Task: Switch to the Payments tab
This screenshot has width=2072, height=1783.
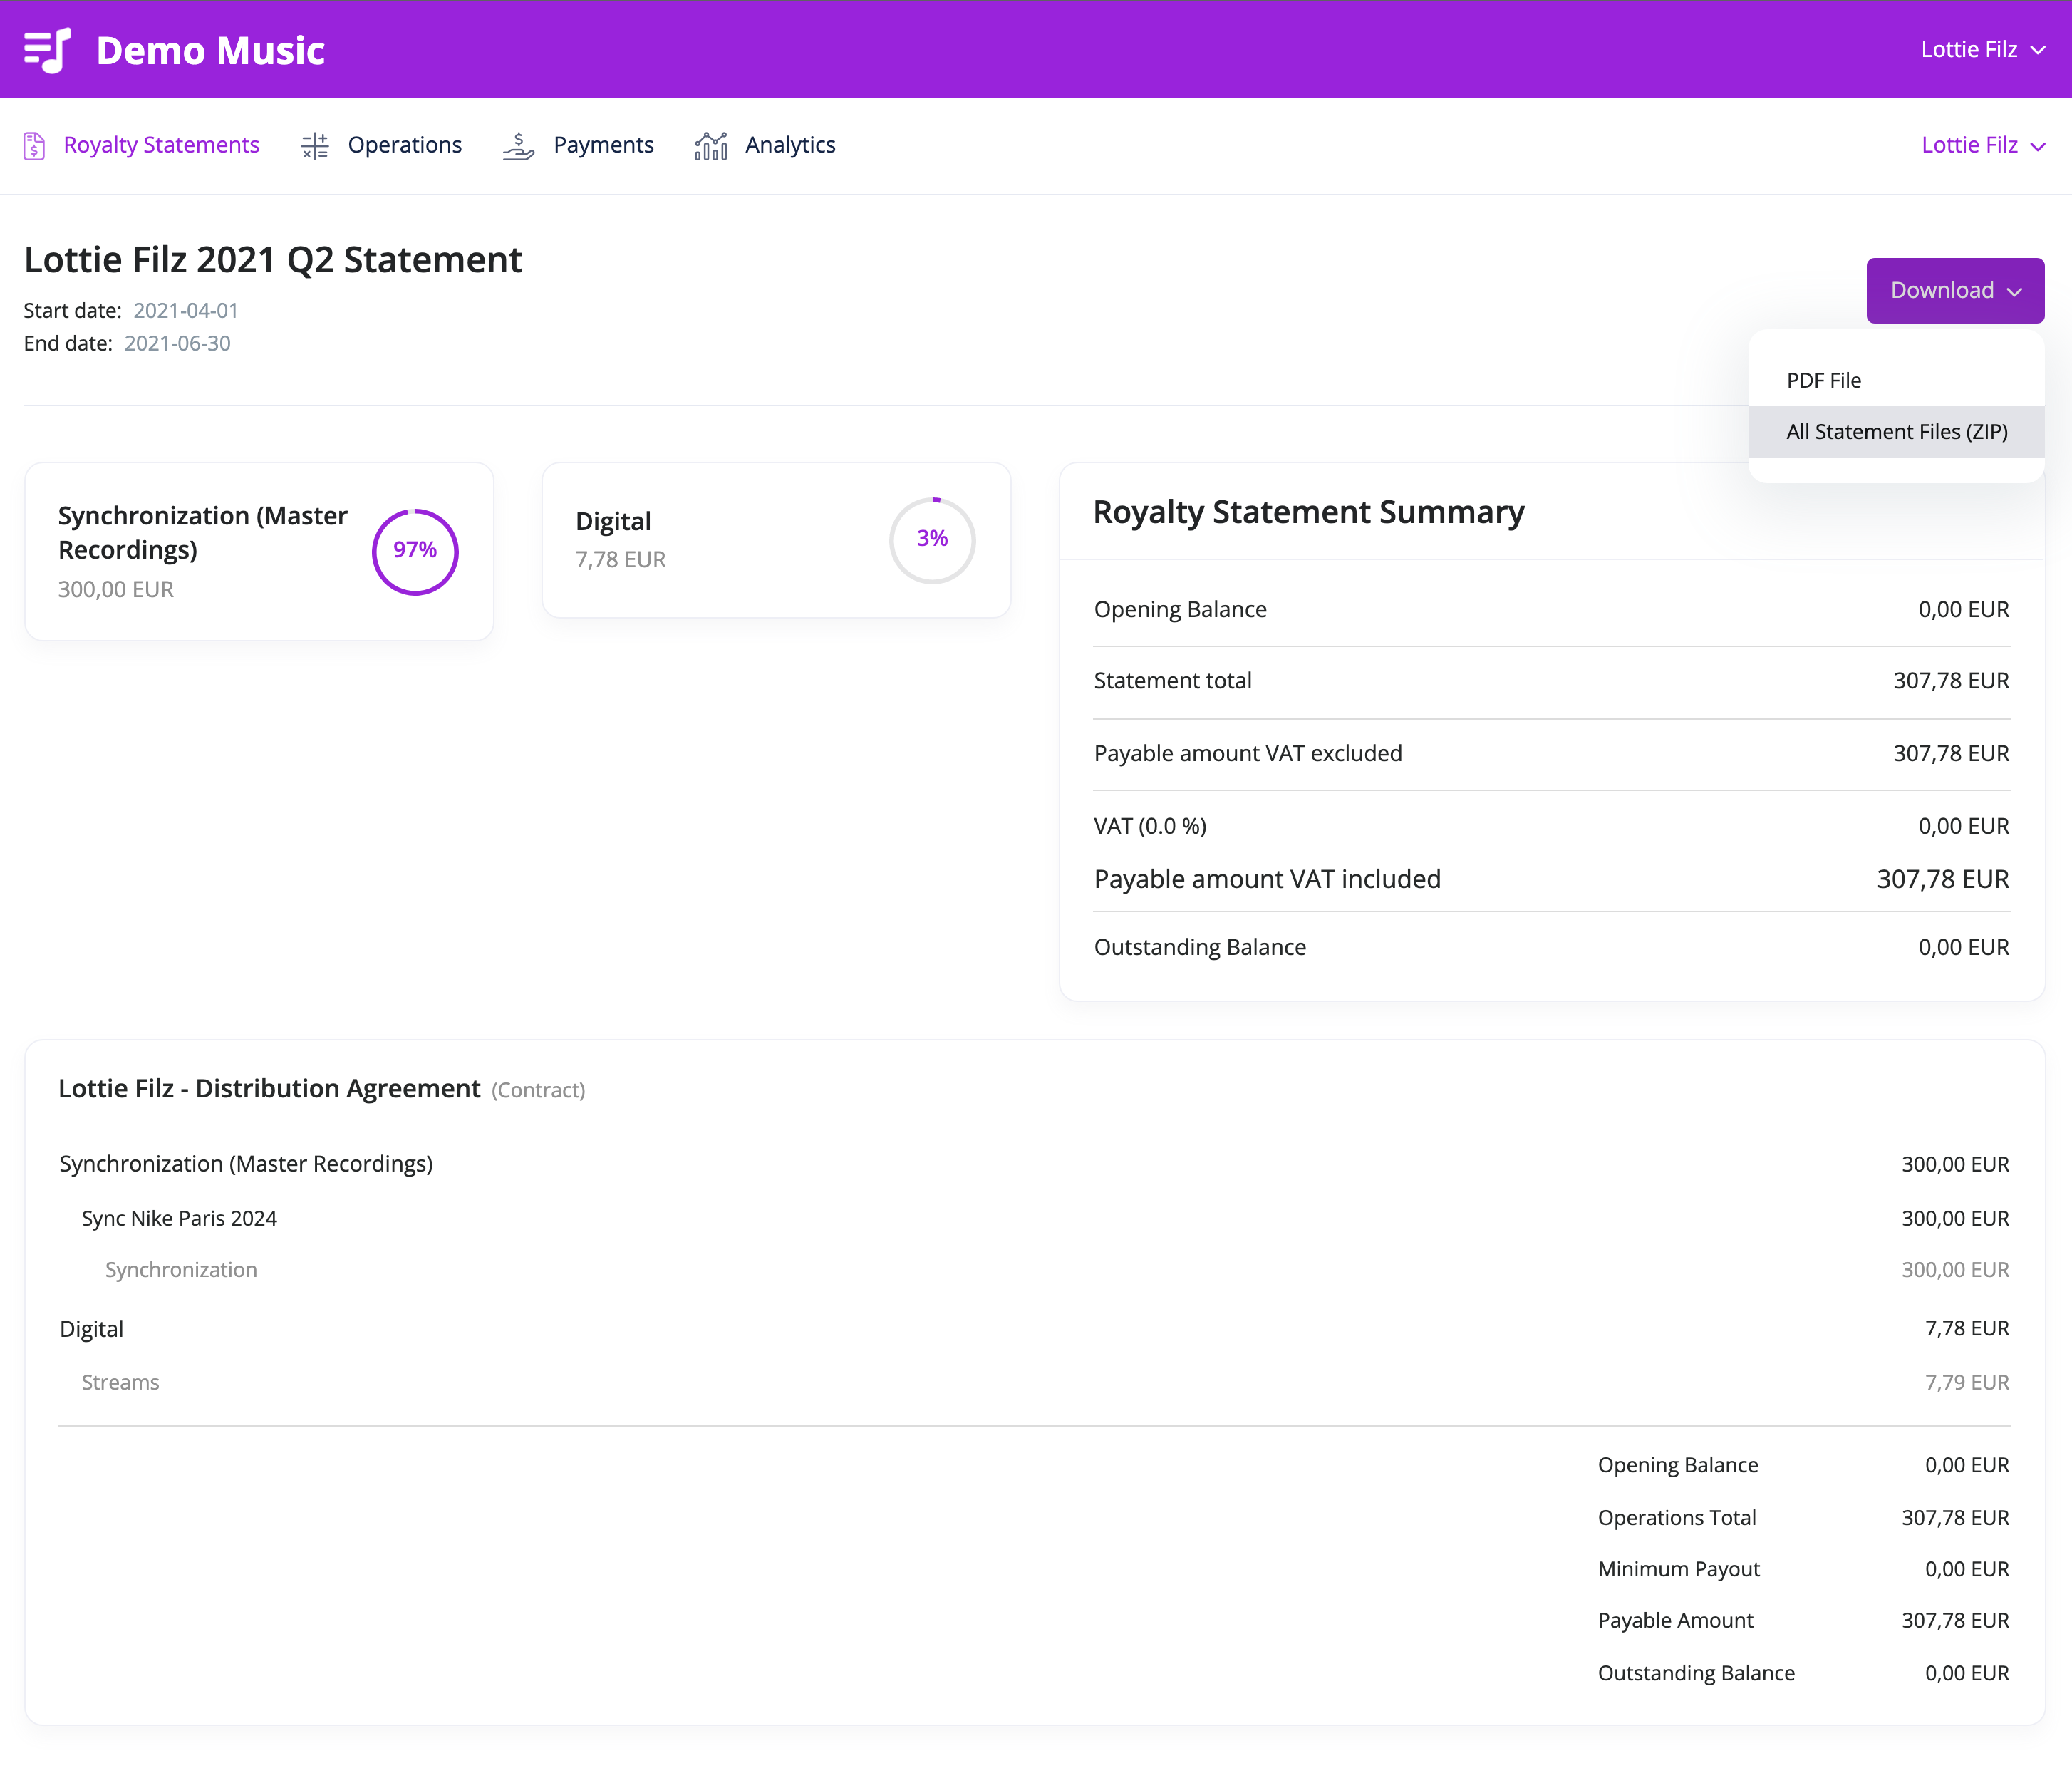Action: pos(578,145)
